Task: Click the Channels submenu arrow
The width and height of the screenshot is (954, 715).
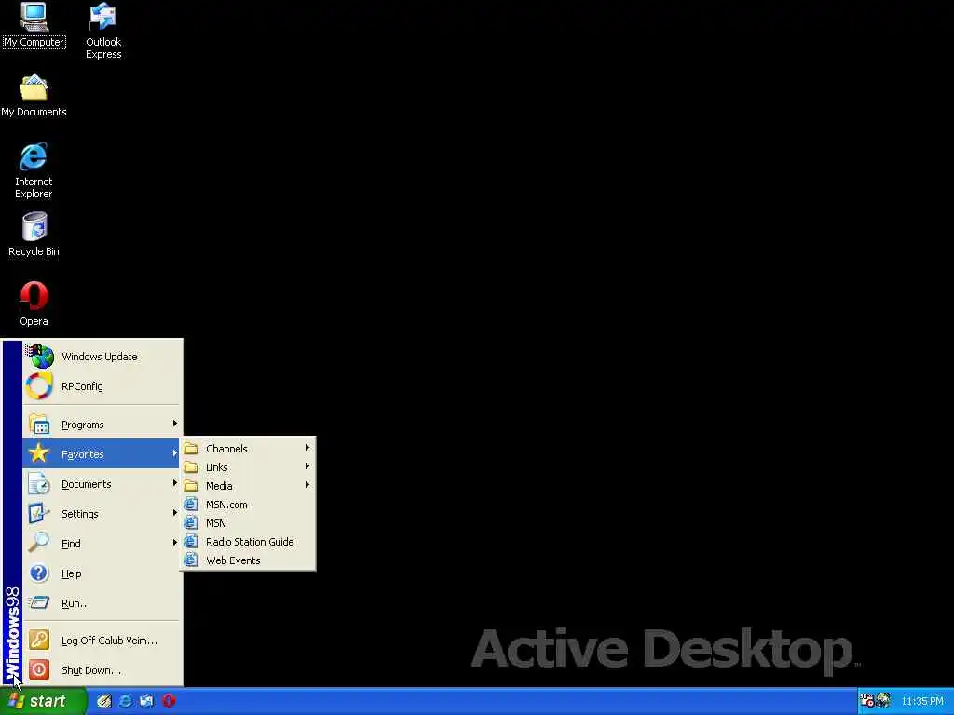Action: (x=307, y=448)
